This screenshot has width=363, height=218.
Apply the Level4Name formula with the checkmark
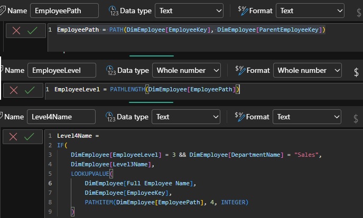click(x=30, y=137)
